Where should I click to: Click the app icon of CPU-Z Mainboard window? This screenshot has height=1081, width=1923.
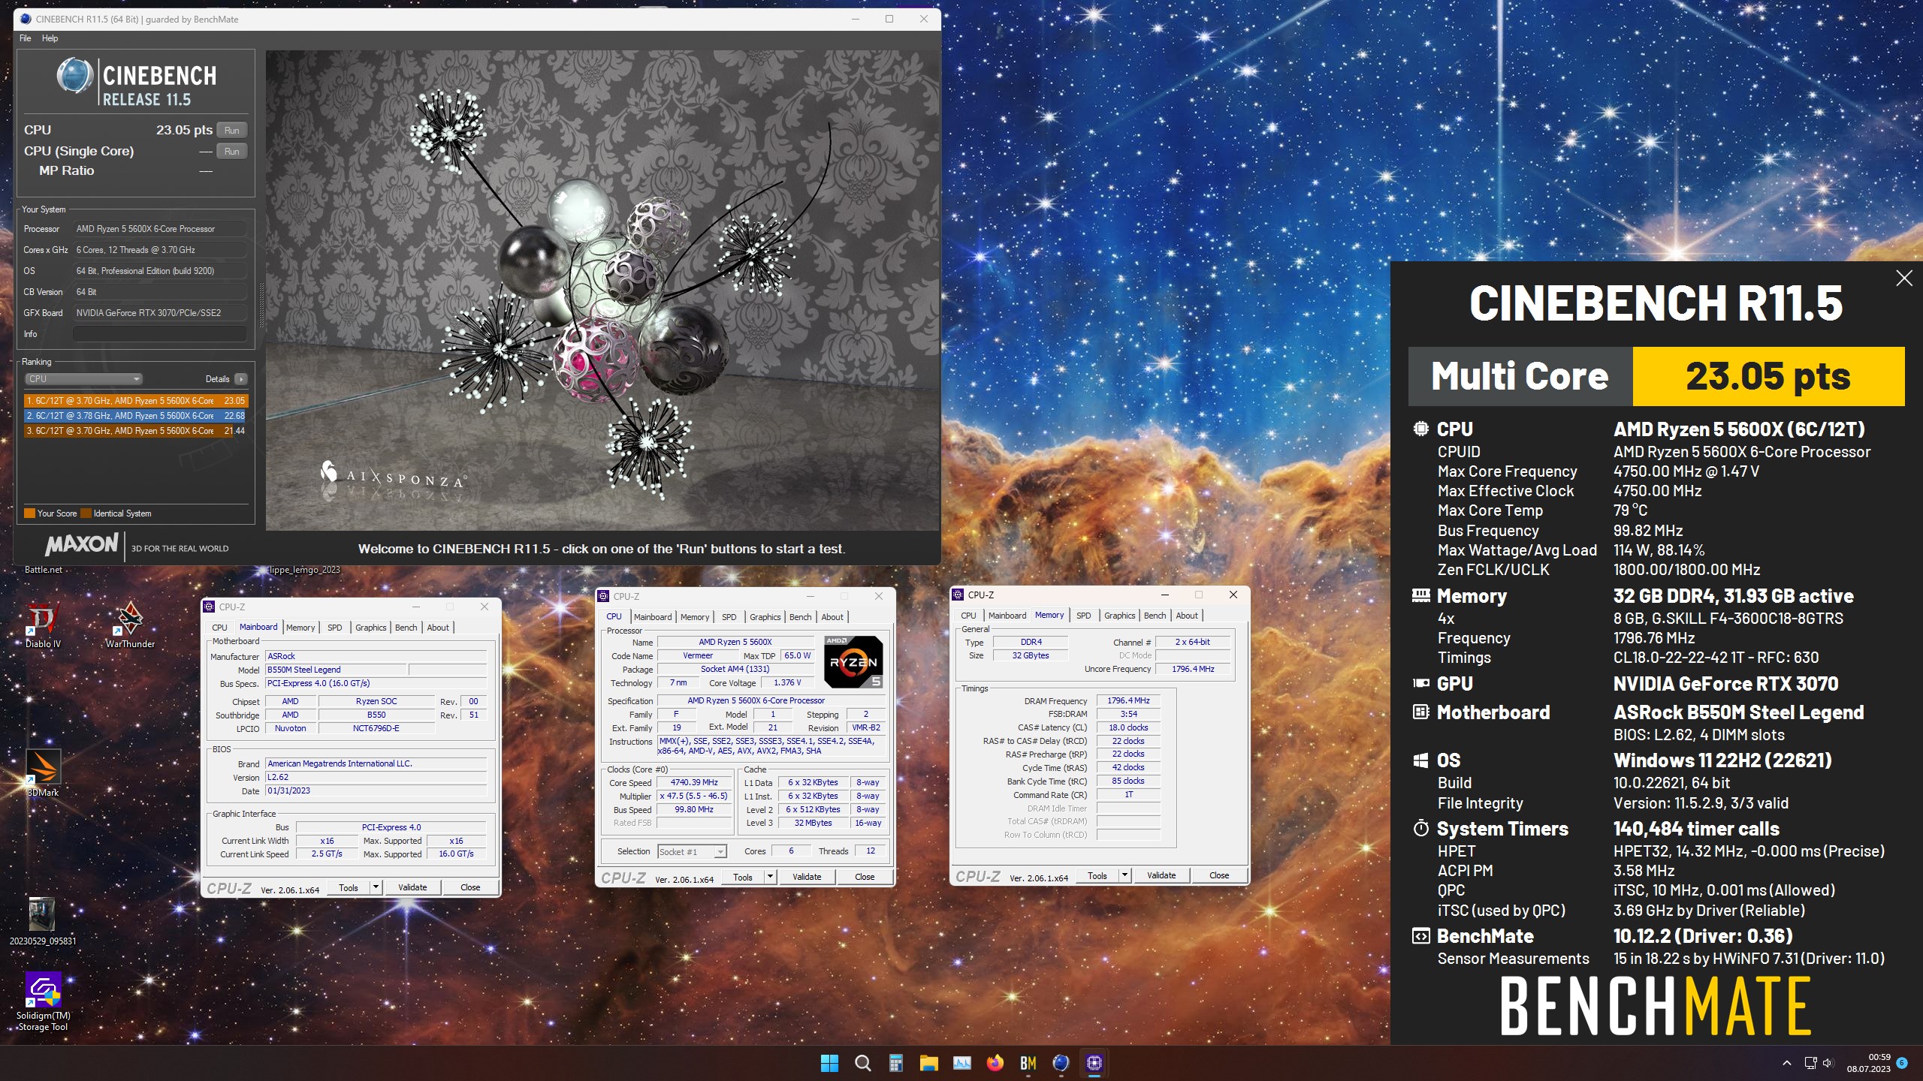click(x=210, y=607)
